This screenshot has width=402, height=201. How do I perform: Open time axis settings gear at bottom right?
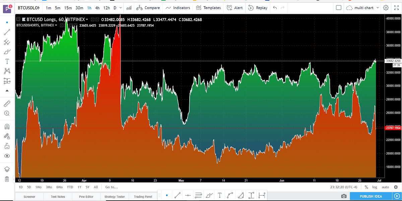tap(396, 187)
